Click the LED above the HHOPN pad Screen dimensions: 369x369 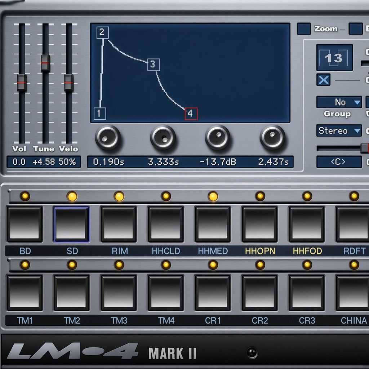(x=260, y=196)
